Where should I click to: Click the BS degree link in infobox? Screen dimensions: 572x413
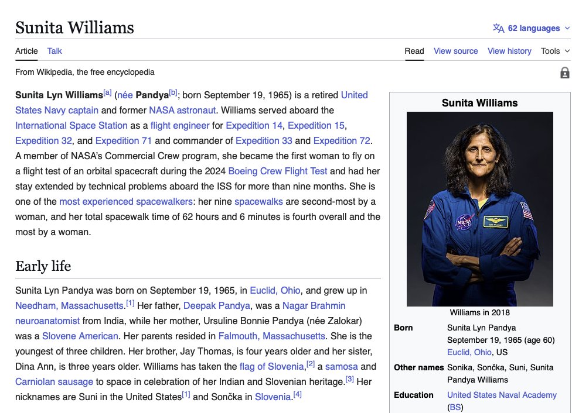coord(455,408)
